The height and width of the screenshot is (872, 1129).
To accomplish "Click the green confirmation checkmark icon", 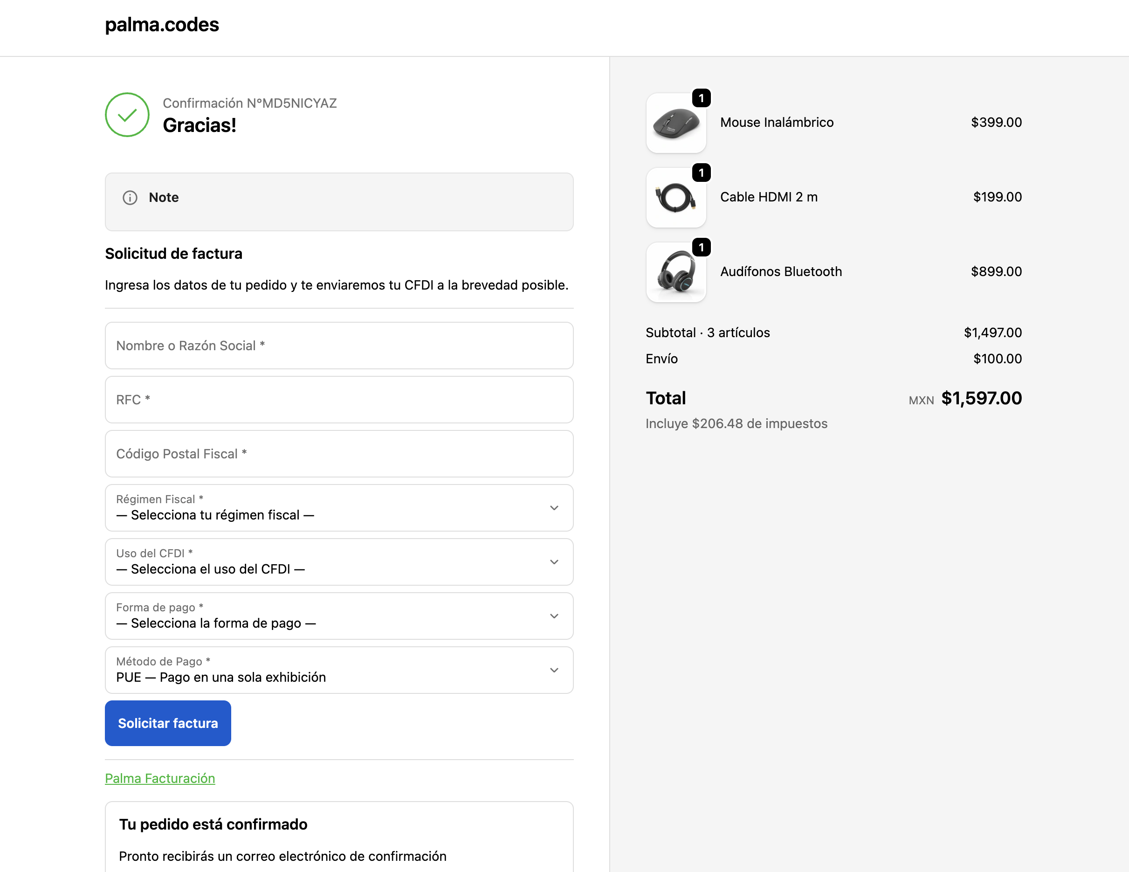I will 127,115.
